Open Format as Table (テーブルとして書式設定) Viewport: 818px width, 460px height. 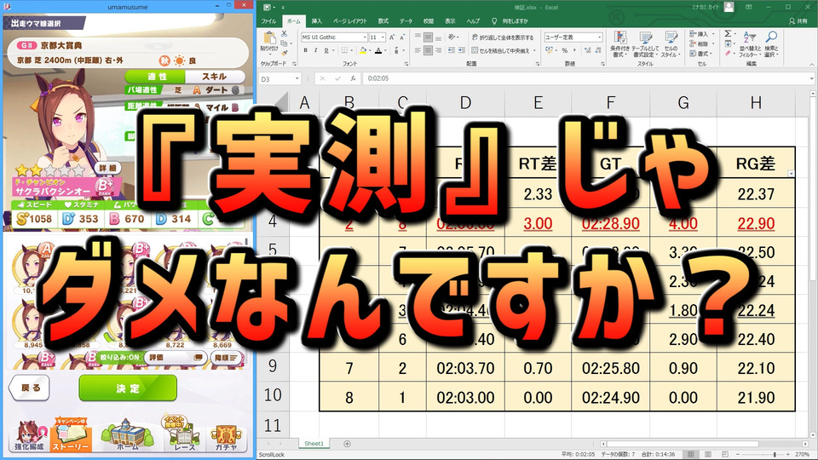646,43
